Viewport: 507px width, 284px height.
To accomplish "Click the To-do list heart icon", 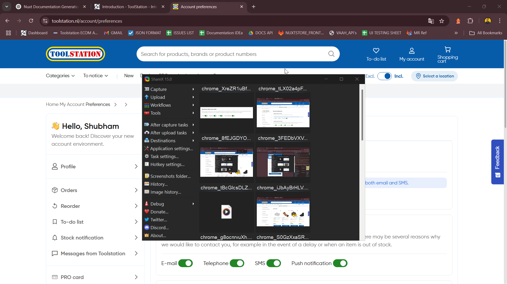I will (x=376, y=51).
